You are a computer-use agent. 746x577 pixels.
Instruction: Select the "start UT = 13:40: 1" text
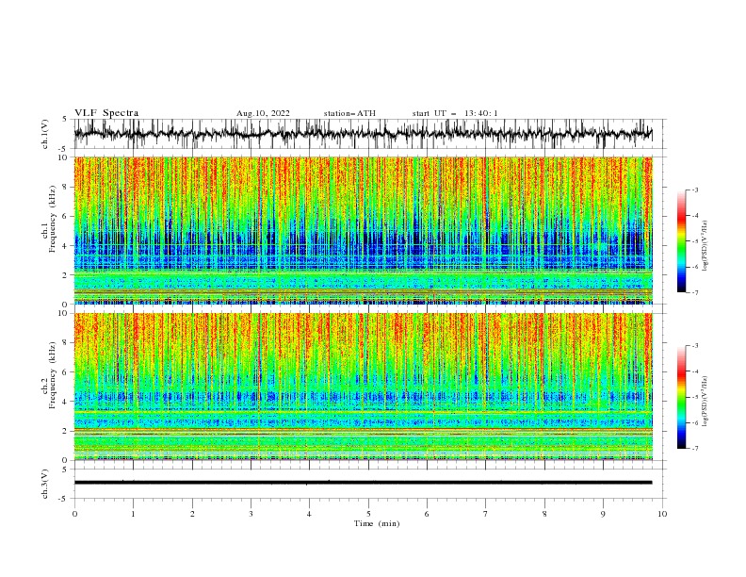click(x=455, y=113)
